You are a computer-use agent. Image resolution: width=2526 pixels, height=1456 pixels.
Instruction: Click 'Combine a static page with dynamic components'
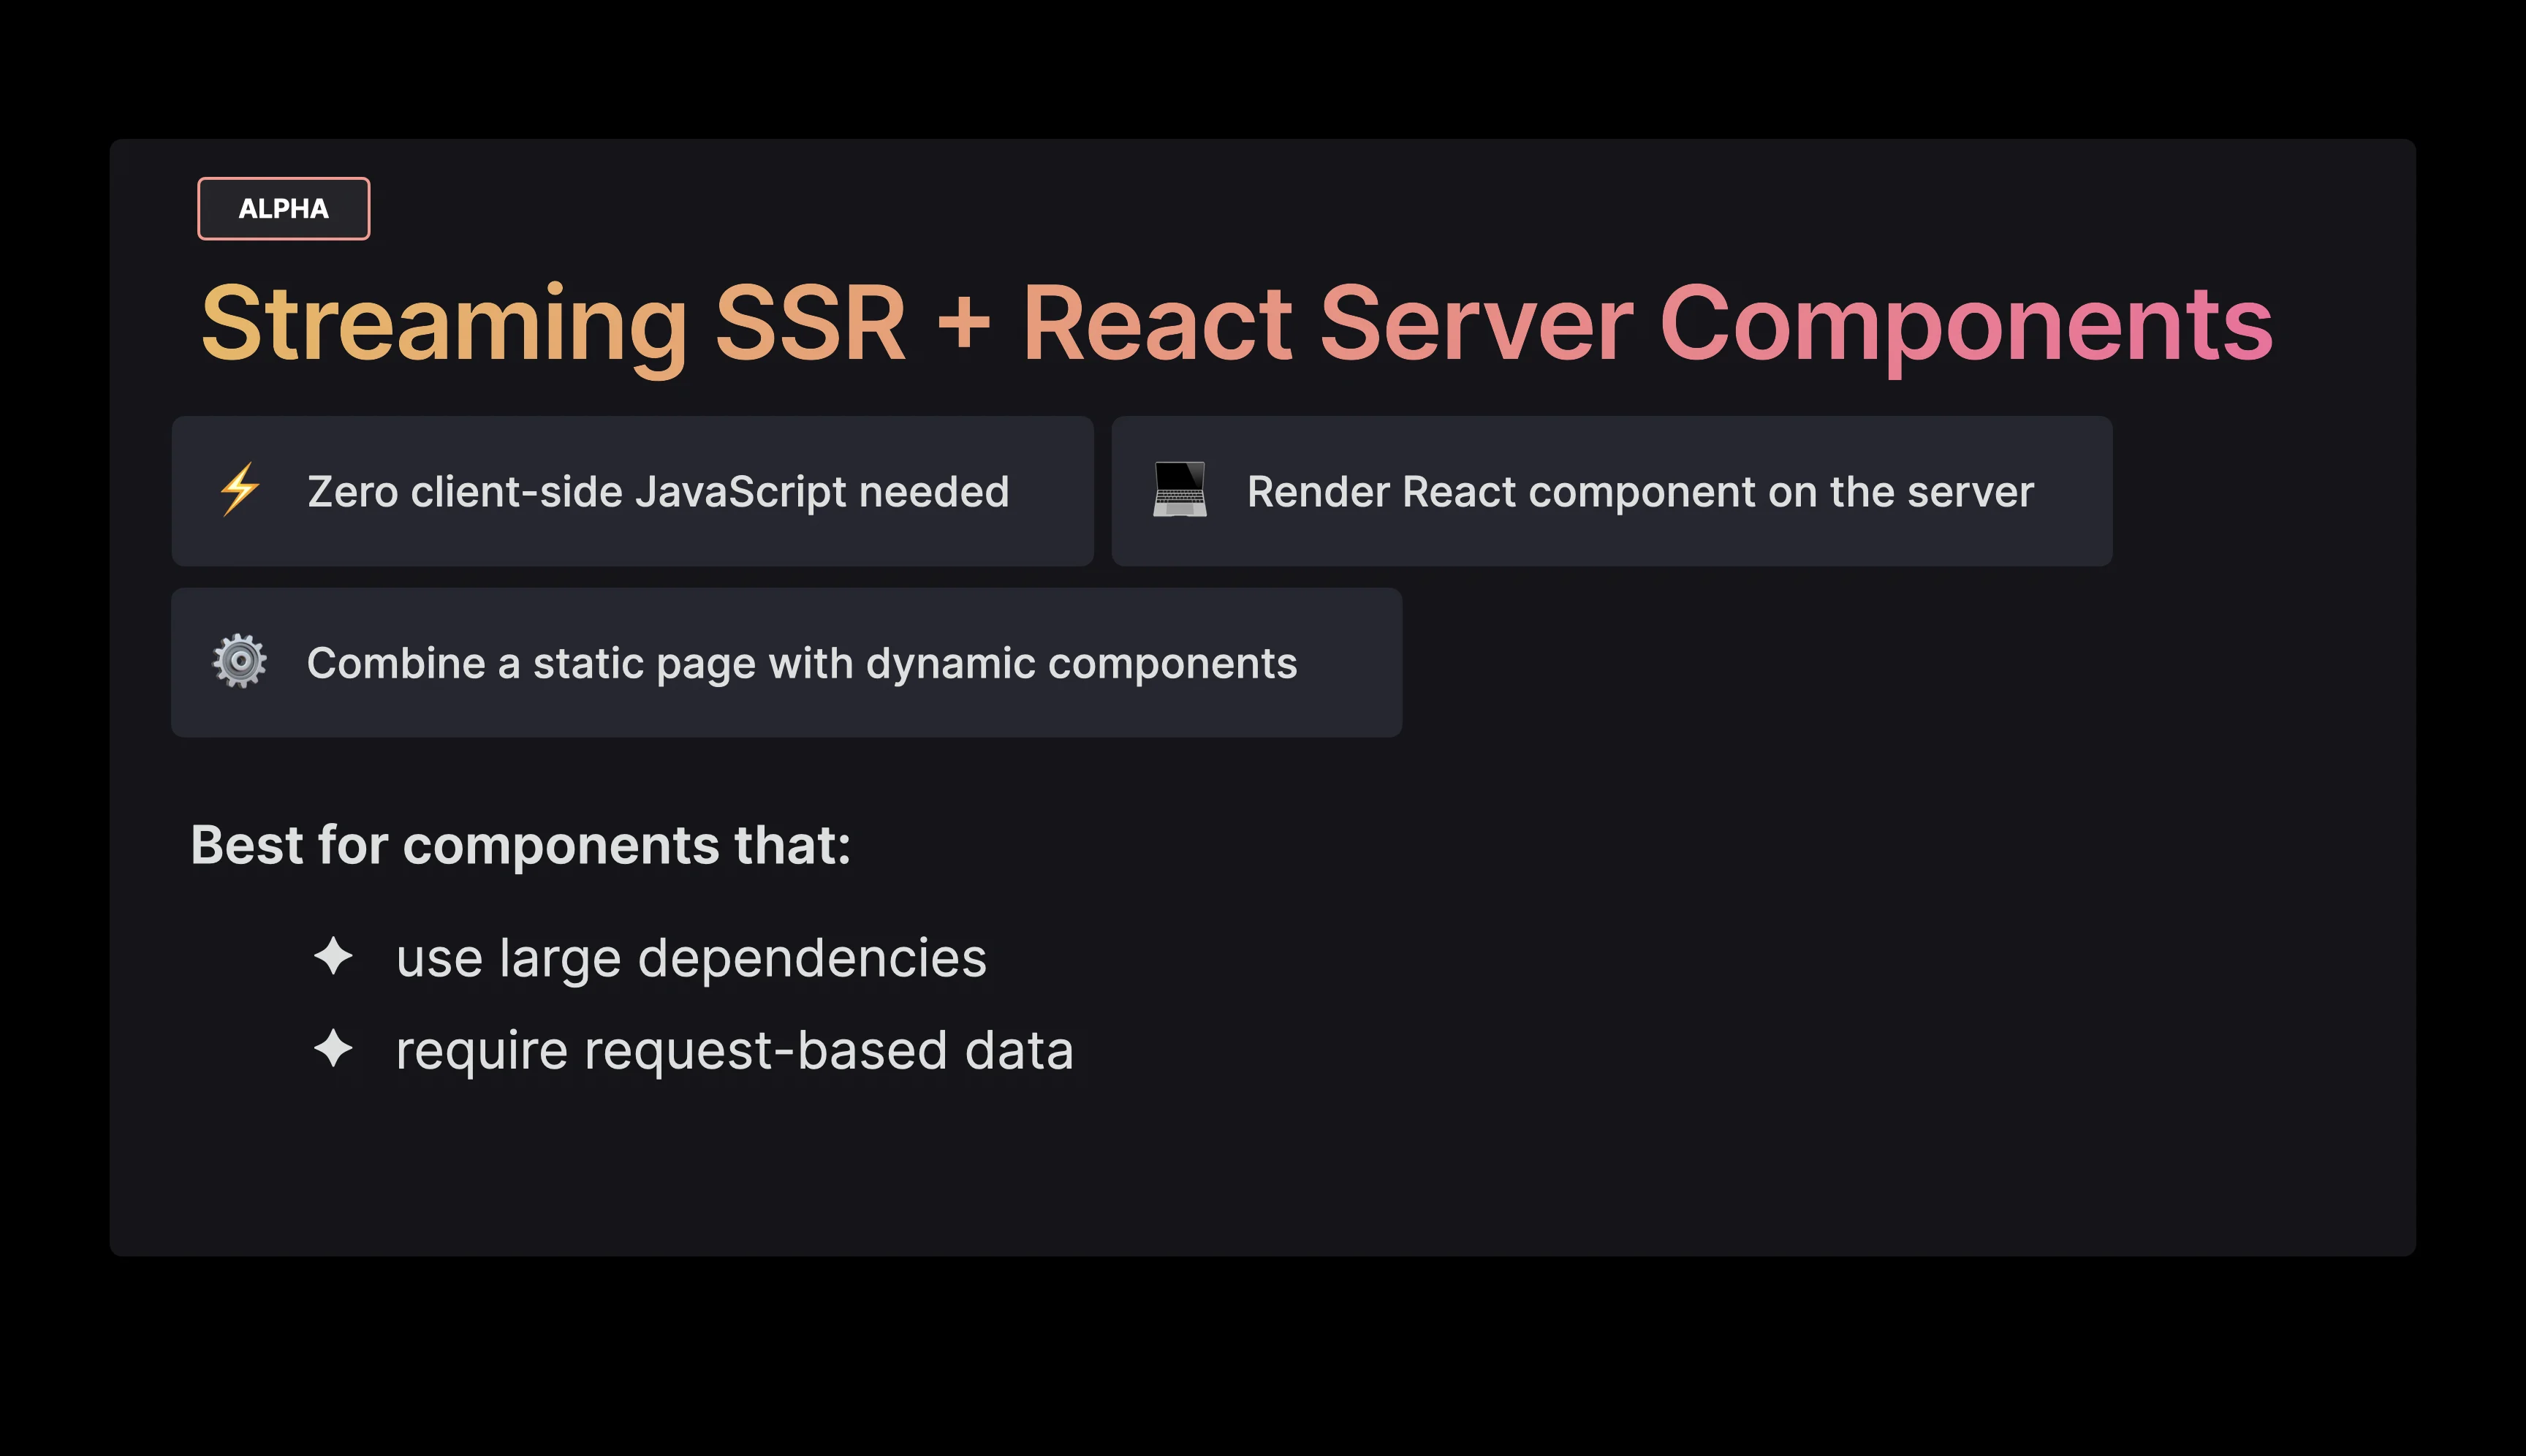pyautogui.click(x=801, y=663)
